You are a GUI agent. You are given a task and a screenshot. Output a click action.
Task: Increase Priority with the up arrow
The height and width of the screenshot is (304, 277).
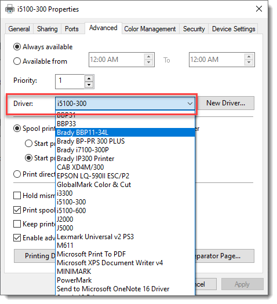[89, 79]
